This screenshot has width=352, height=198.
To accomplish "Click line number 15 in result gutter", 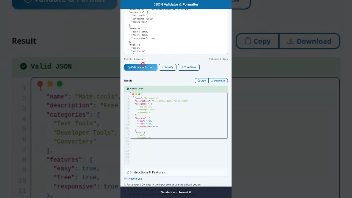I will coord(127,141).
